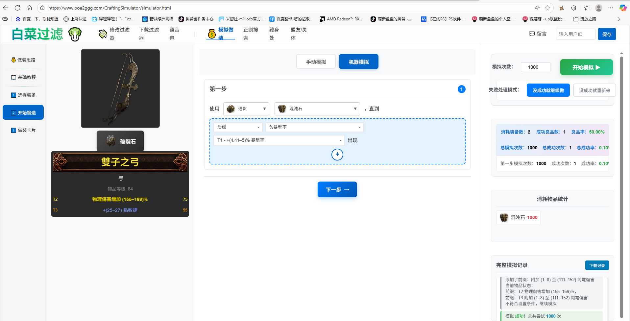This screenshot has width=630, height=321.
Task: Reload the page with the refresh icon
Action: tap(17, 8)
